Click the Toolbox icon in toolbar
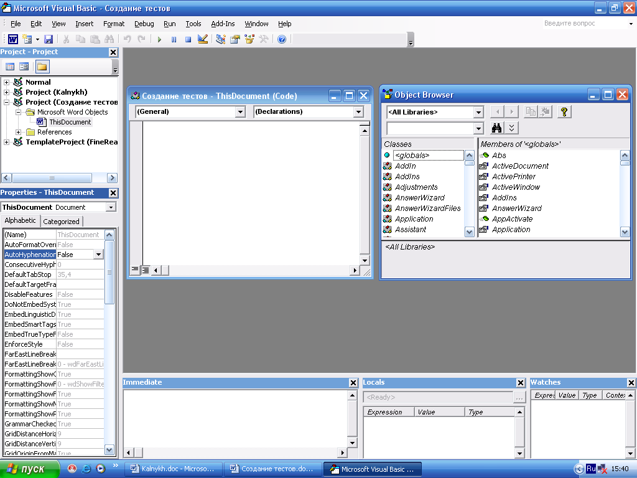Viewport: 637px width, 478px height. tap(264, 39)
